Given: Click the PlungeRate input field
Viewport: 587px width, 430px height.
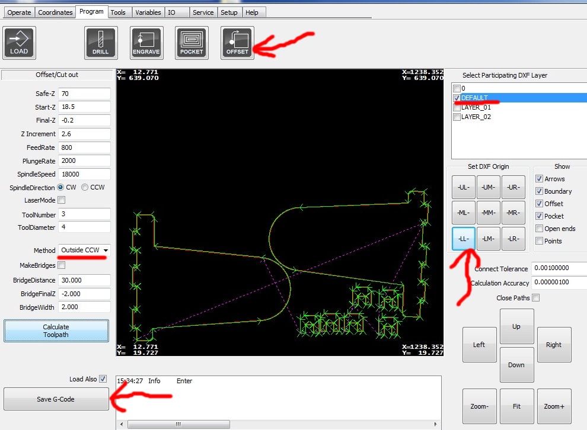Looking at the screenshot, I should click(84, 161).
